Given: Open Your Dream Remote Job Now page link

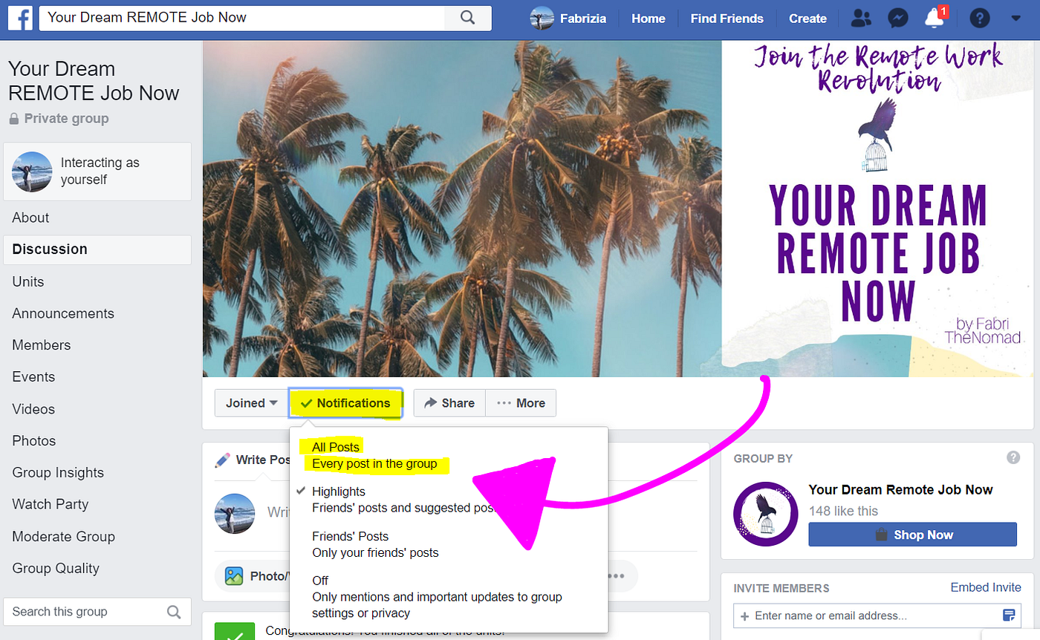Looking at the screenshot, I should 900,490.
